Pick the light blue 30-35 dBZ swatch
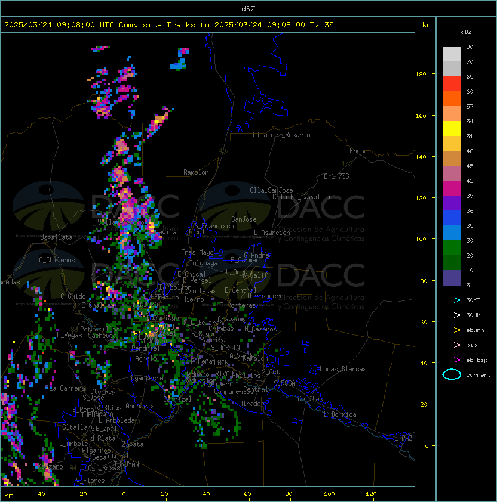Viewport: 497px width, 502px height. [452, 233]
